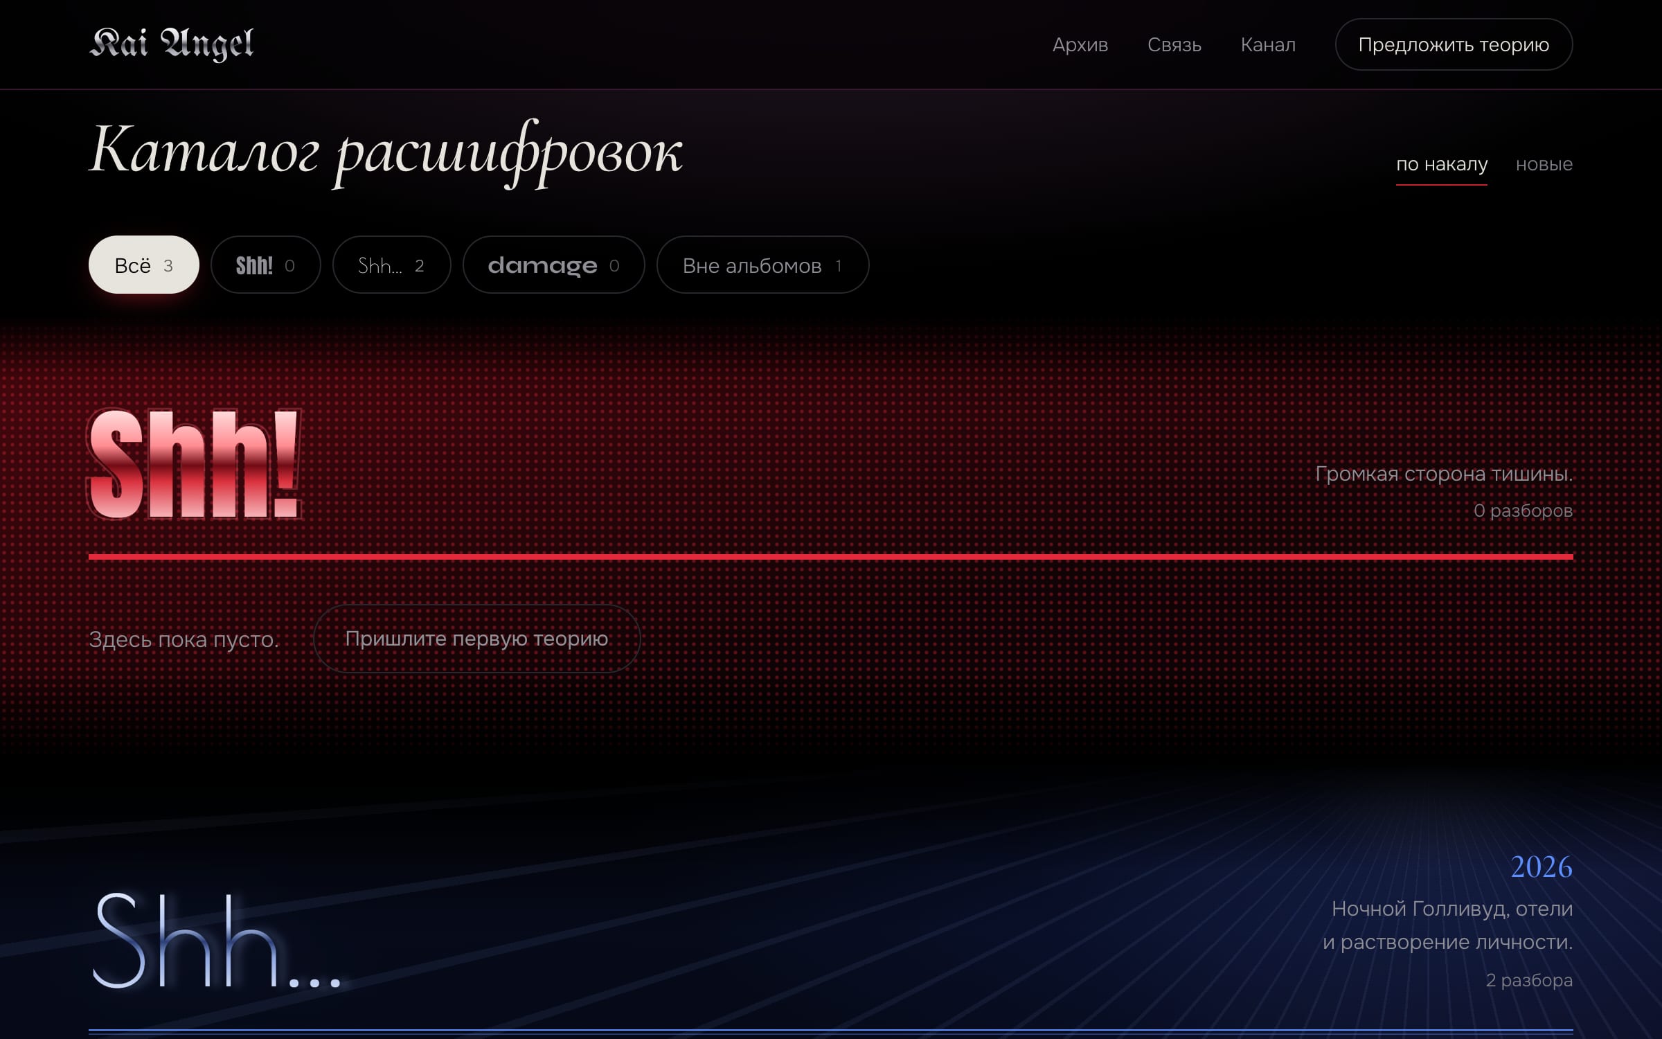Switch sorting to новые
This screenshot has height=1039, width=1662.
(x=1544, y=165)
